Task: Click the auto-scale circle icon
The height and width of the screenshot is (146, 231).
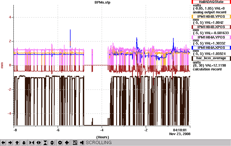Action: coord(60,143)
